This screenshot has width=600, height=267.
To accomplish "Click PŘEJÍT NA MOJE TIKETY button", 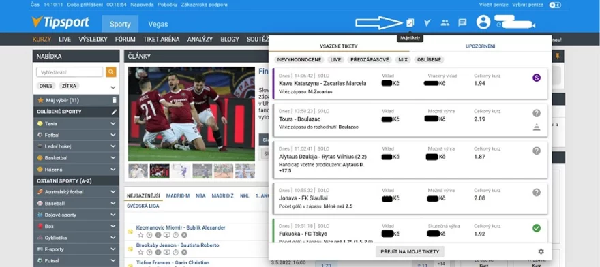I will 410,251.
